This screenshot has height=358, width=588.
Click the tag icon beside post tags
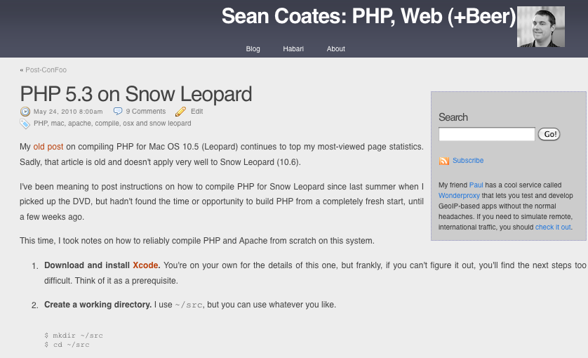tap(25, 124)
